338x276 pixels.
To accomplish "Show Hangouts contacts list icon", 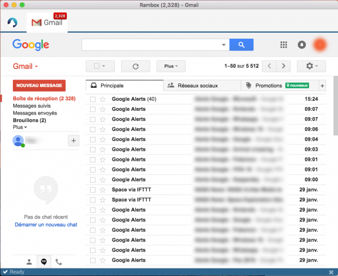I will pos(29,262).
